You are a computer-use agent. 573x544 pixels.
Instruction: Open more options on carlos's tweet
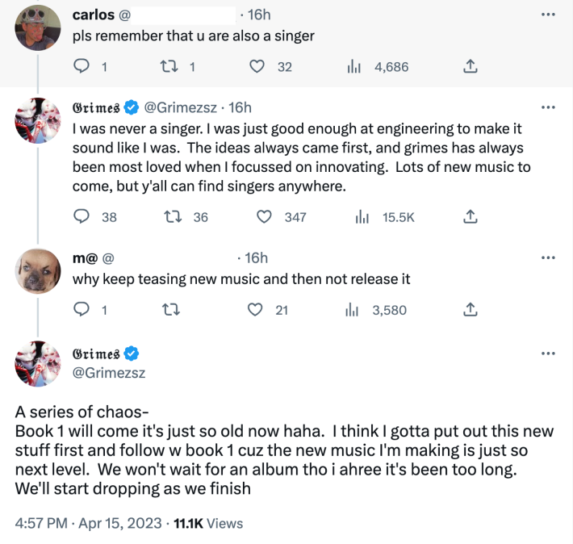coord(549,15)
